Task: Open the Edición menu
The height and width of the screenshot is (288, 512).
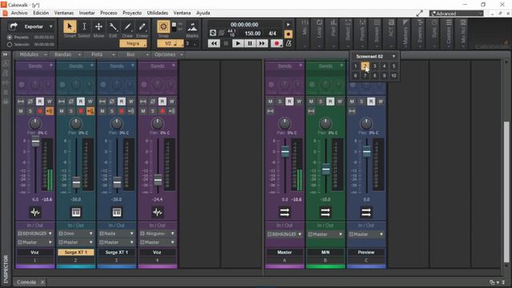Action: pos(41,13)
